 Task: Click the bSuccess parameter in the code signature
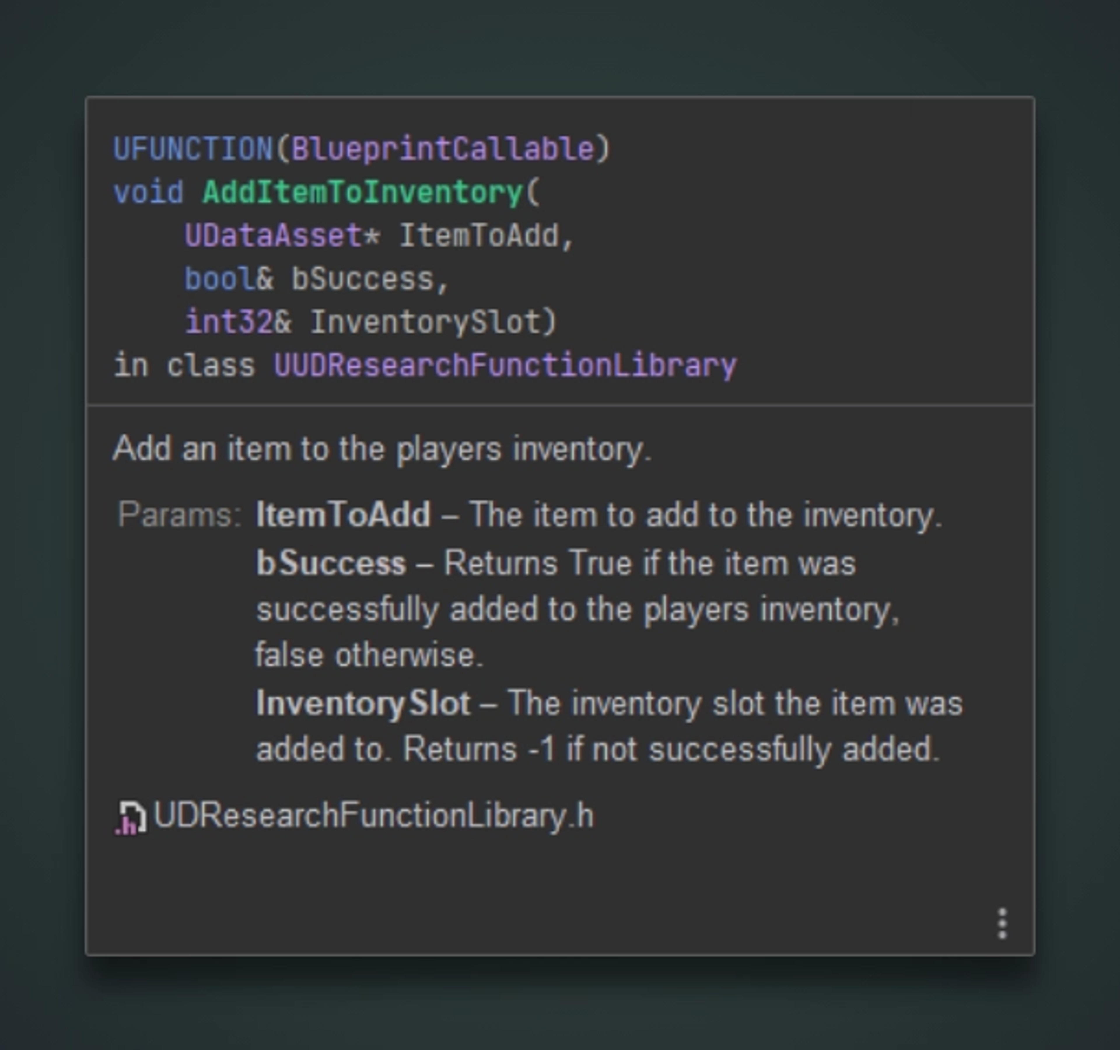[362, 279]
